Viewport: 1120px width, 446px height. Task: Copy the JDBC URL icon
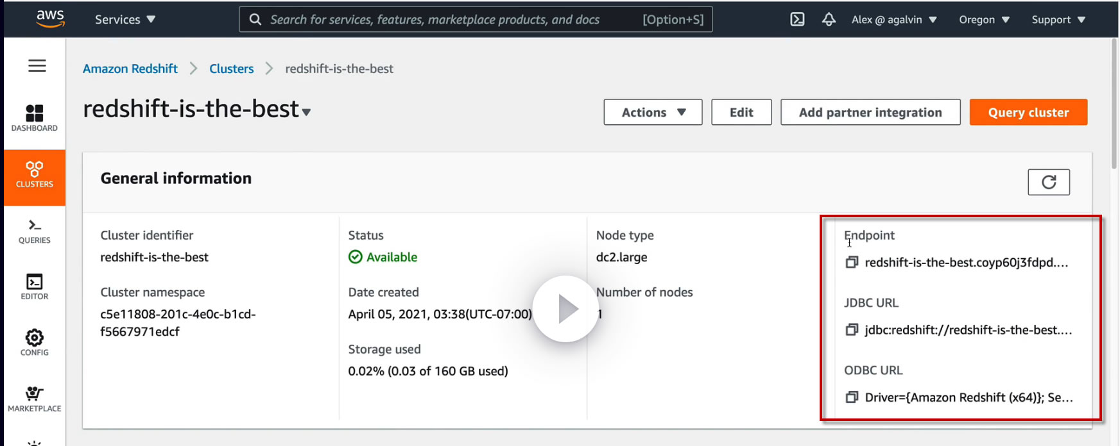pos(852,330)
